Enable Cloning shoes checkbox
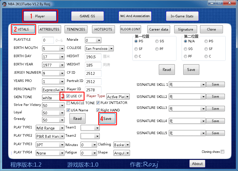 223,152
